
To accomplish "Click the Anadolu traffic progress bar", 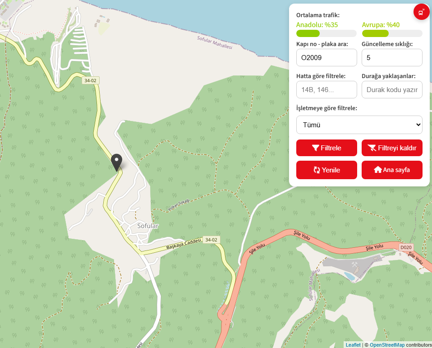I will [x=326, y=34].
